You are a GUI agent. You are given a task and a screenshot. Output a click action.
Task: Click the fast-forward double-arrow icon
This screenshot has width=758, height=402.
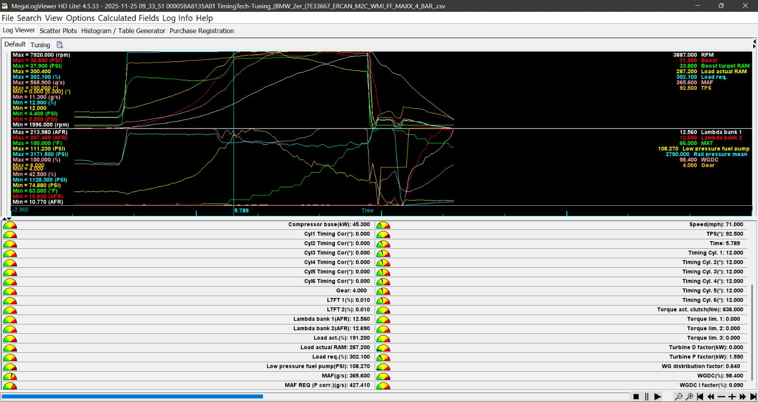pos(742,397)
